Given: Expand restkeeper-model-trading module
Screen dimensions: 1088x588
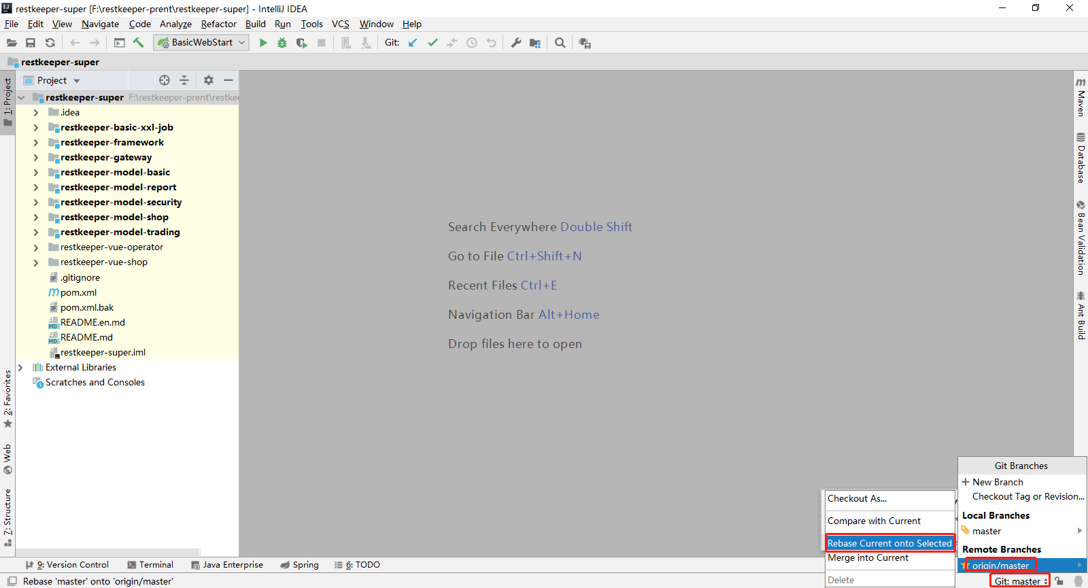Looking at the screenshot, I should point(36,232).
